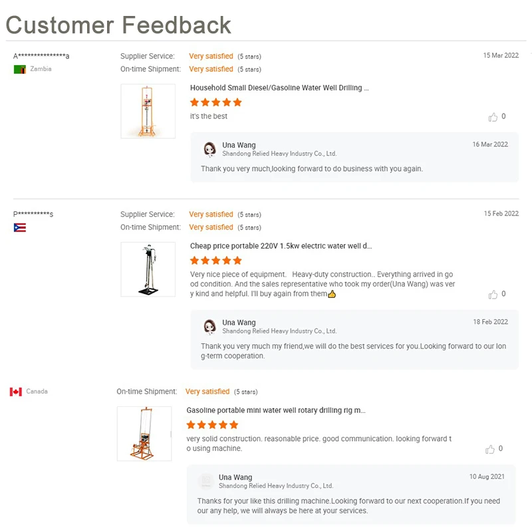Open the 220V electric water well product thumbnail
This screenshot has width=532, height=532.
point(148,269)
